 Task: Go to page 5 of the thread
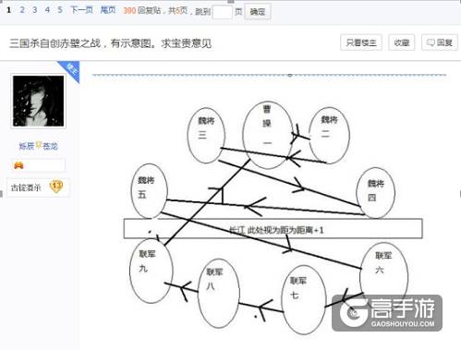tap(60, 10)
